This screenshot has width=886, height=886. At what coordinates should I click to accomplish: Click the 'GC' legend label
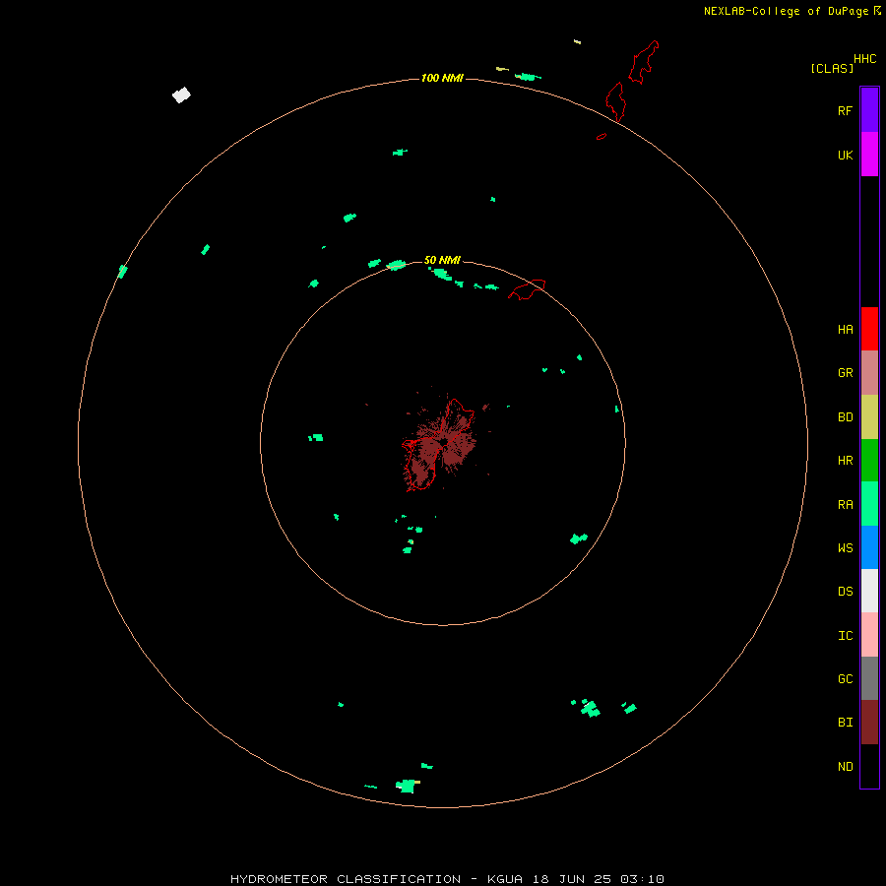pyautogui.click(x=845, y=679)
